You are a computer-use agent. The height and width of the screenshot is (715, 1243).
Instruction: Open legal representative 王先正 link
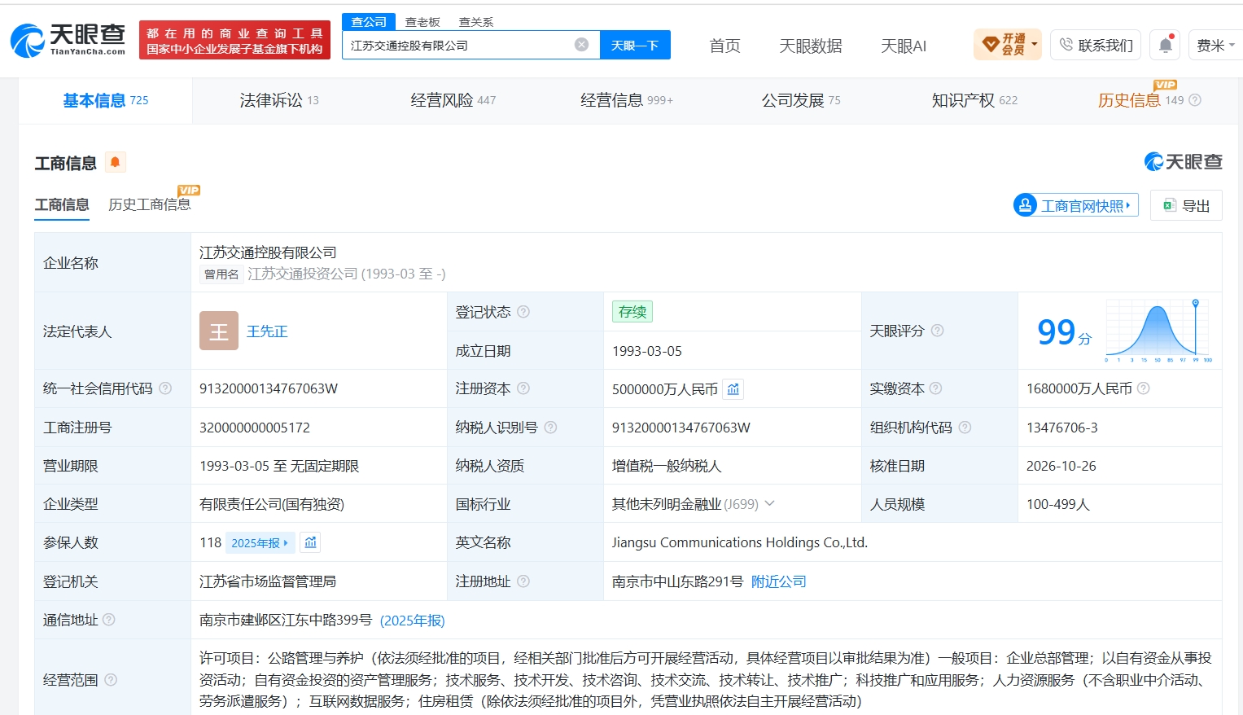point(267,331)
